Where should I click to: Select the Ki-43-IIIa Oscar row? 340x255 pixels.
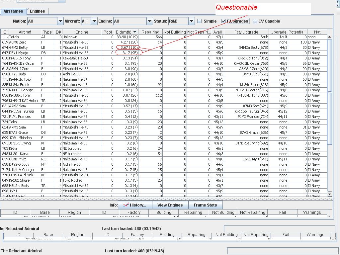point(164,63)
